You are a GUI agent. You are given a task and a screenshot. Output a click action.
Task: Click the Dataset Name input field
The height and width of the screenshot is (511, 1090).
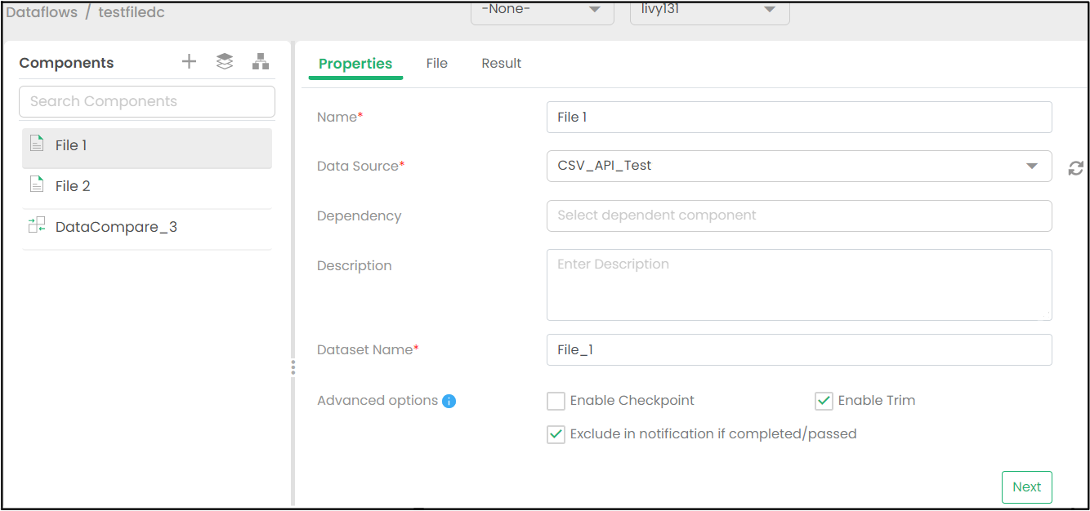point(799,349)
